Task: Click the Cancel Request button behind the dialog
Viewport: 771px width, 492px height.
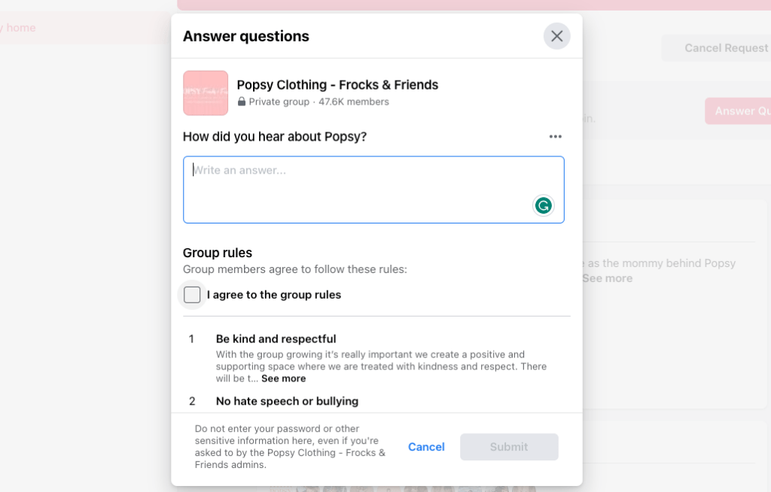Action: [x=726, y=48]
